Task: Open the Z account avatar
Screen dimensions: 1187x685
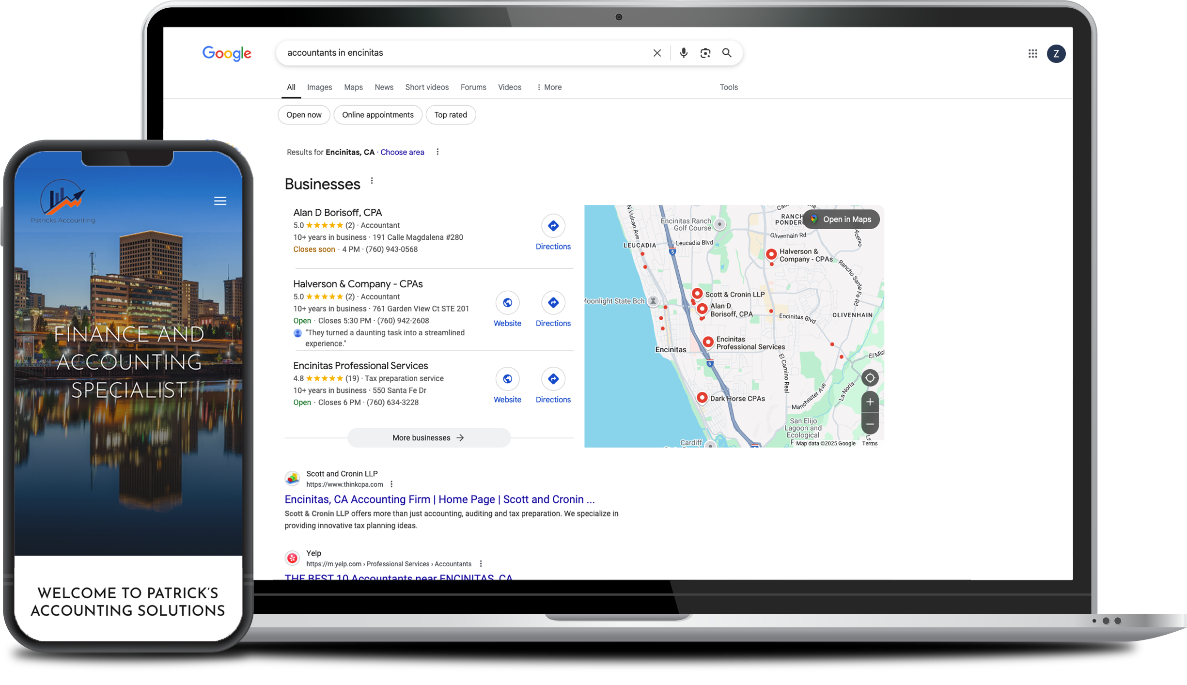Action: pos(1056,54)
